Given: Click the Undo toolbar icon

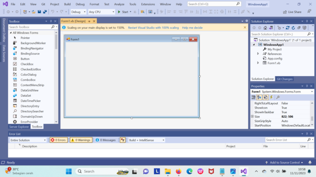Looking at the screenshot, I should 53,12.
